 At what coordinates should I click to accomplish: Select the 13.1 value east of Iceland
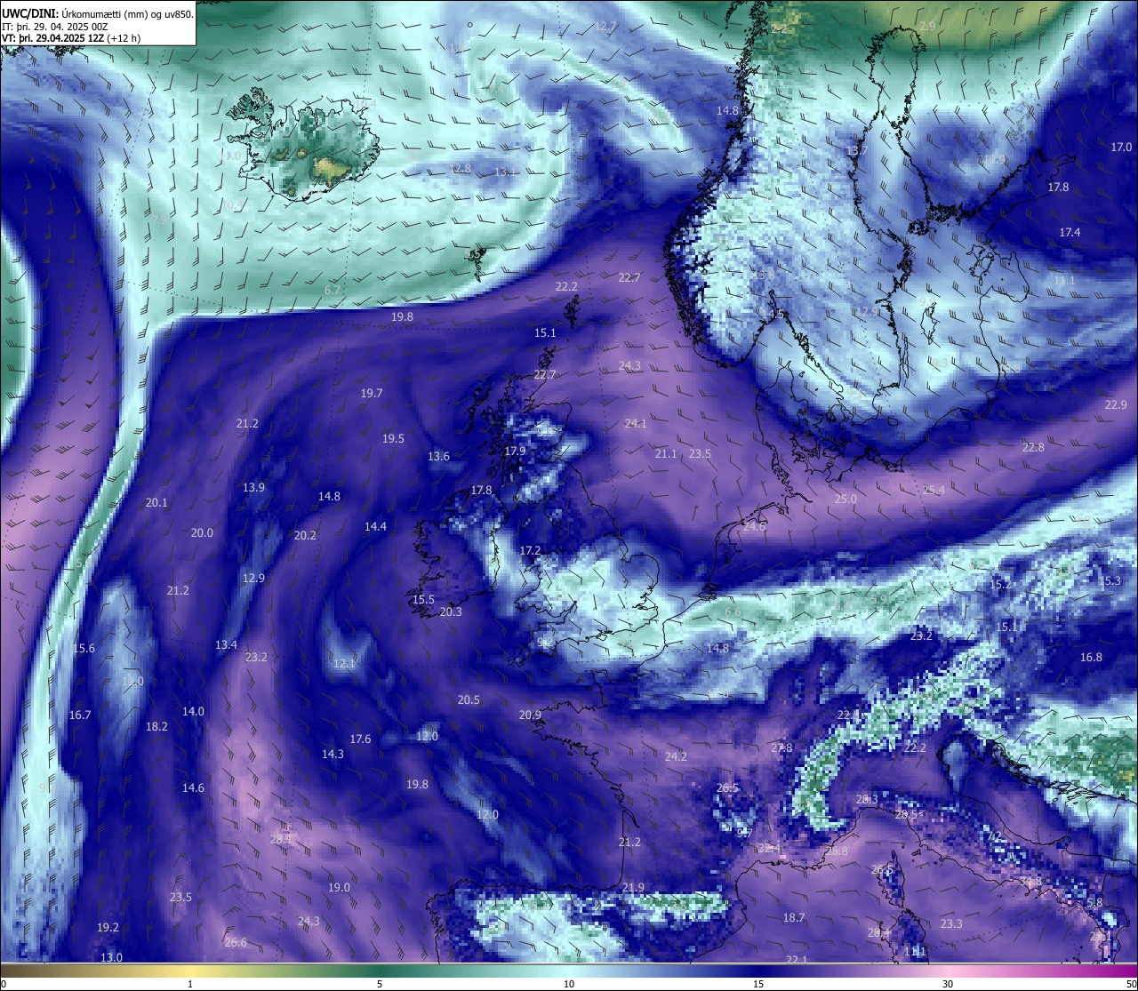(505, 172)
